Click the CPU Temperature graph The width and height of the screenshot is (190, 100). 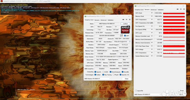pos(174,53)
